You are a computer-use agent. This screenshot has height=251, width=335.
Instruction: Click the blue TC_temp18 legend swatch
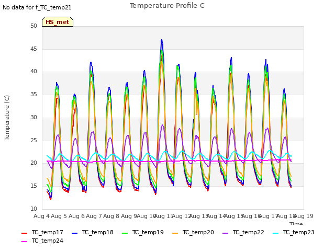point(74,233)
